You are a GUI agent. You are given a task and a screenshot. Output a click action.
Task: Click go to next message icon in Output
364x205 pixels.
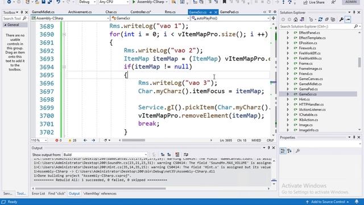coord(169,154)
